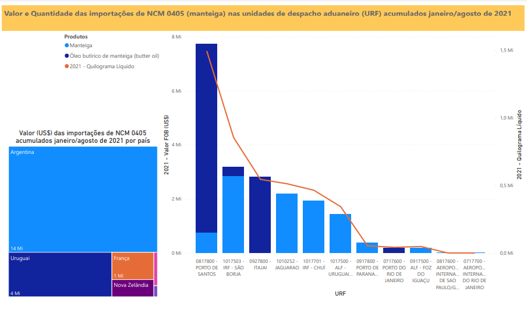Click the 1017500 - ALF - URUGUAI... axis label
The height and width of the screenshot is (309, 527).
pyautogui.click(x=341, y=268)
